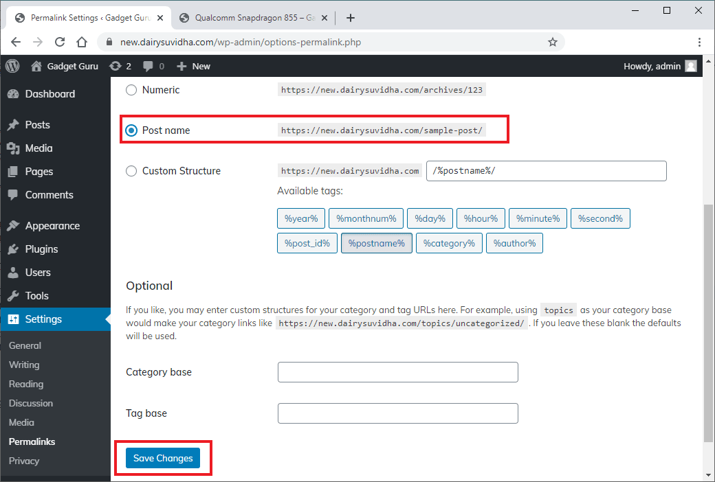Select the Numeric permalink radio button

point(131,90)
